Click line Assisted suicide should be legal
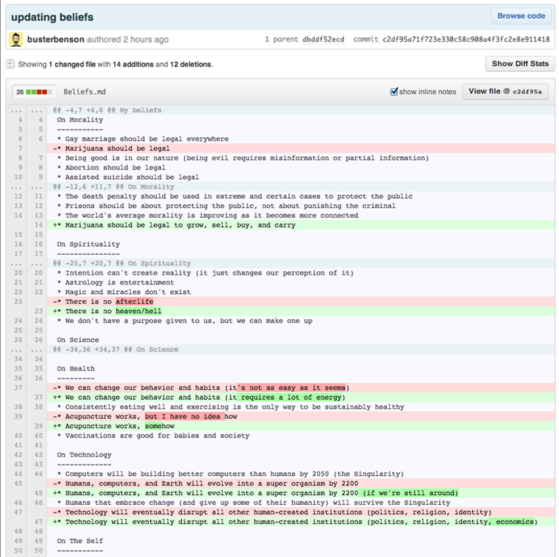559x557 pixels. coord(301,177)
